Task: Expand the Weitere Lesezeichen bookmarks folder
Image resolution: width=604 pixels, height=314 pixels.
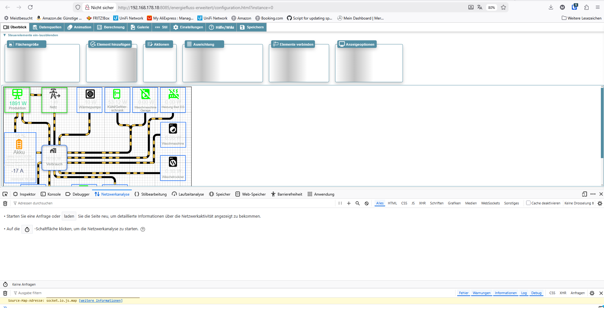Action: [581, 18]
